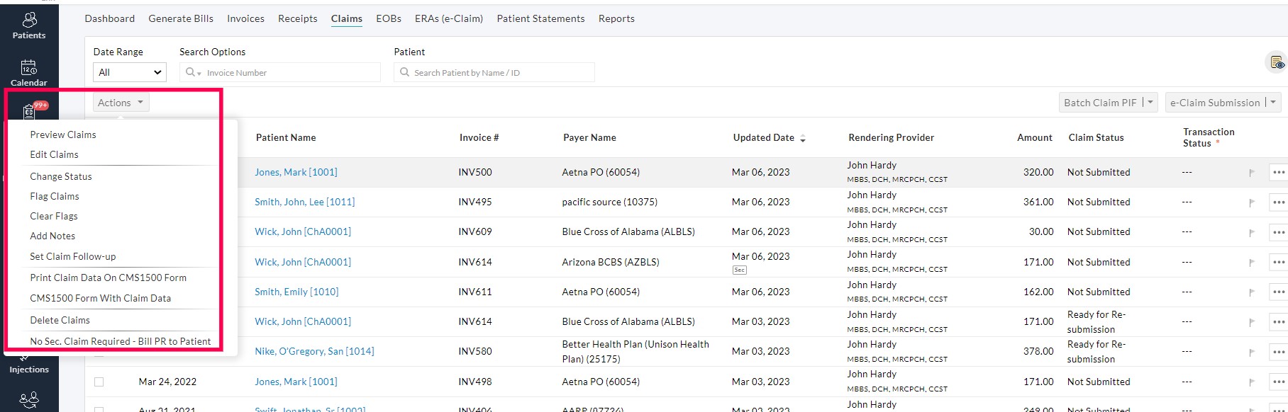1288x412 pixels.
Task: Open patient link Smith, Emily [1010]
Action: [x=296, y=292]
